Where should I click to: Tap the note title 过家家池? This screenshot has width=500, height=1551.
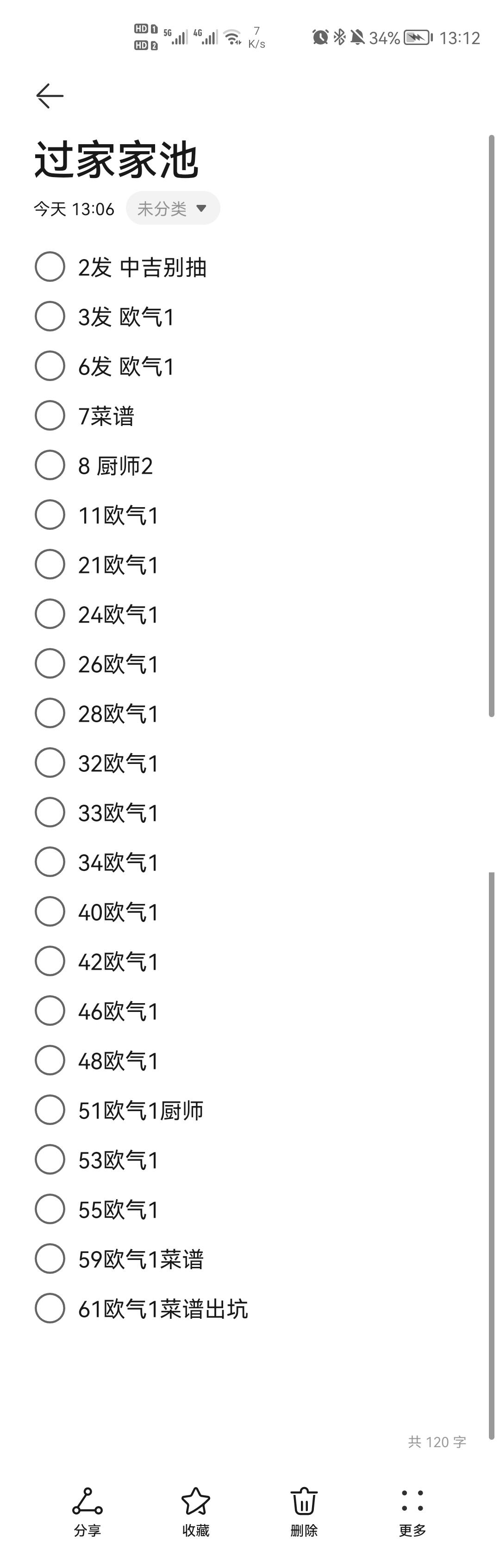click(x=116, y=159)
